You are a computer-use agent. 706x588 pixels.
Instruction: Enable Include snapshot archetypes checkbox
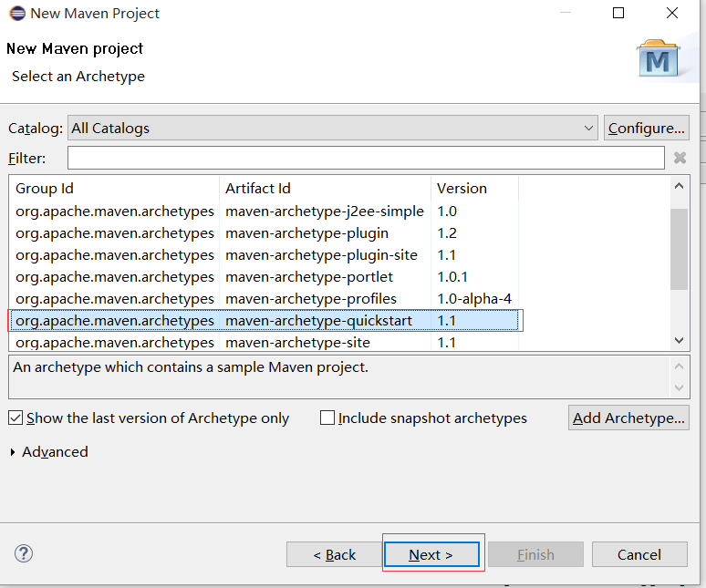[327, 418]
